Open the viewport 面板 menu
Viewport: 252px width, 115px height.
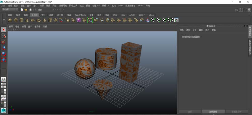click(45, 27)
